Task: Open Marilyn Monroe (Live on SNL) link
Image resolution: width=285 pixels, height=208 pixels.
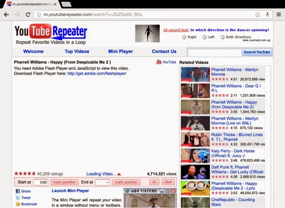Action: point(235,121)
